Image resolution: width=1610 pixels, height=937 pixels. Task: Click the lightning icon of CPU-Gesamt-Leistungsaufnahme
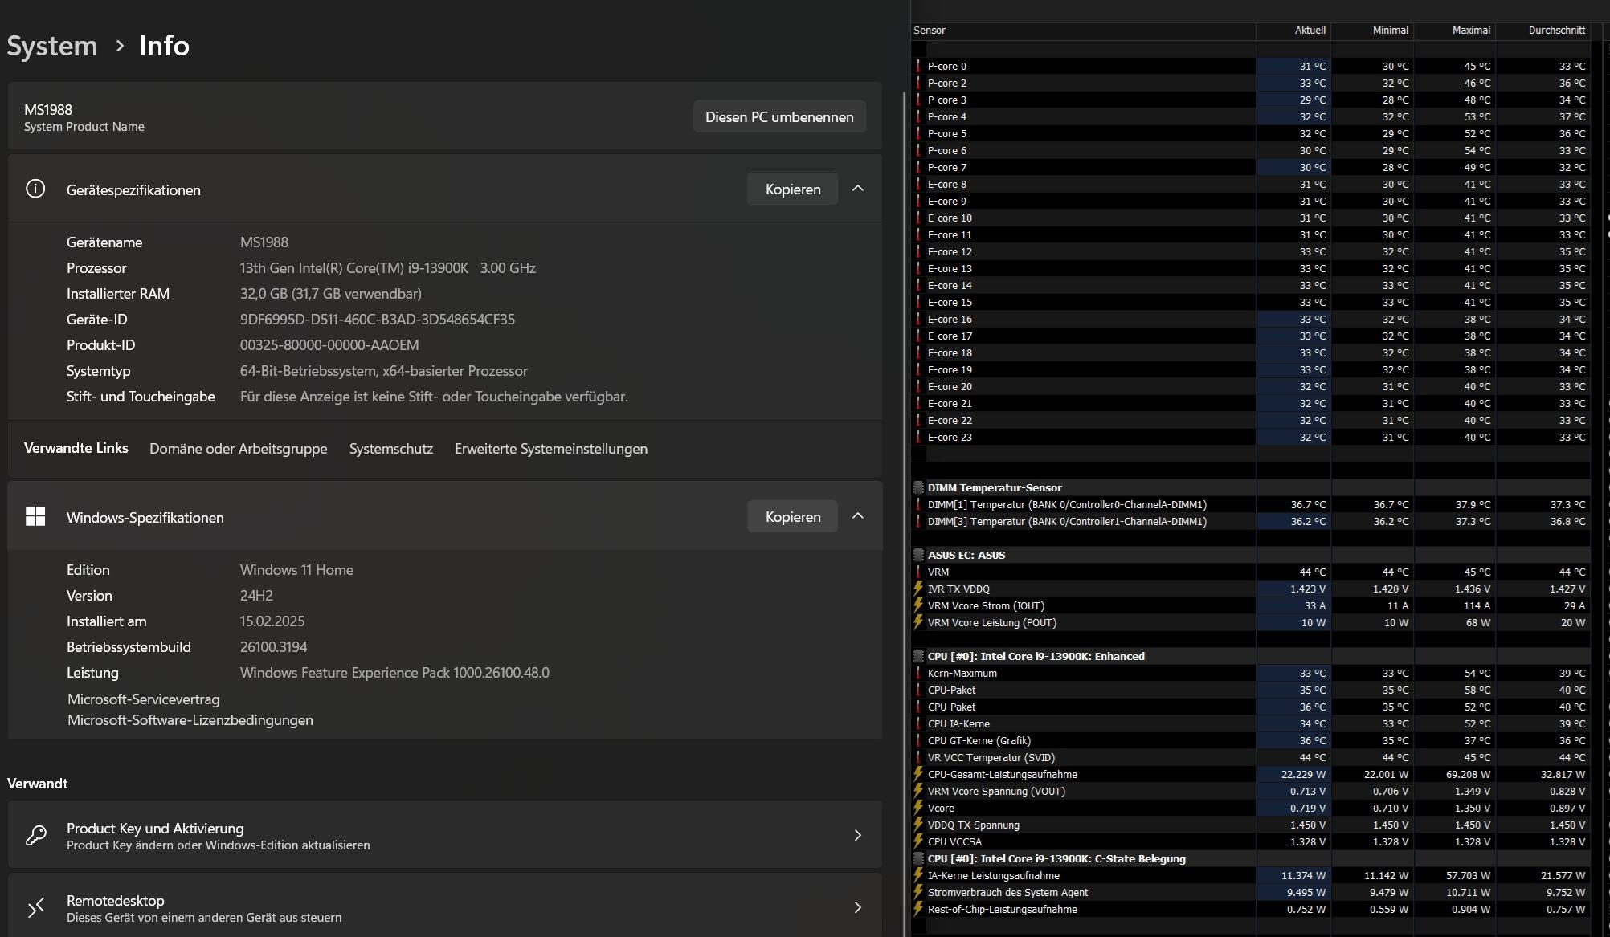tap(918, 774)
